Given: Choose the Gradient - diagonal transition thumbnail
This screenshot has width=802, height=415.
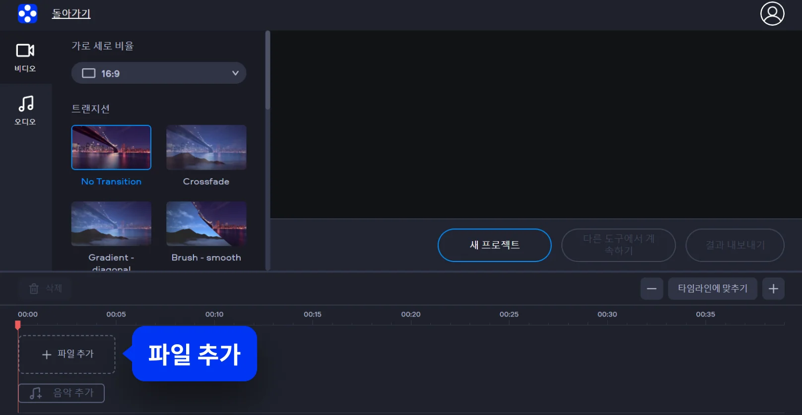Looking at the screenshot, I should coord(111,224).
